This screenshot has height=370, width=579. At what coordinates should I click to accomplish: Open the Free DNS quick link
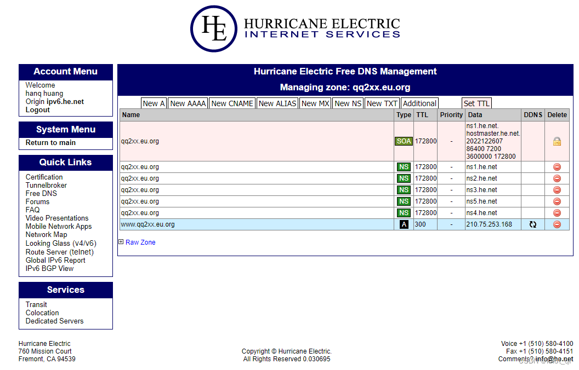coord(41,193)
